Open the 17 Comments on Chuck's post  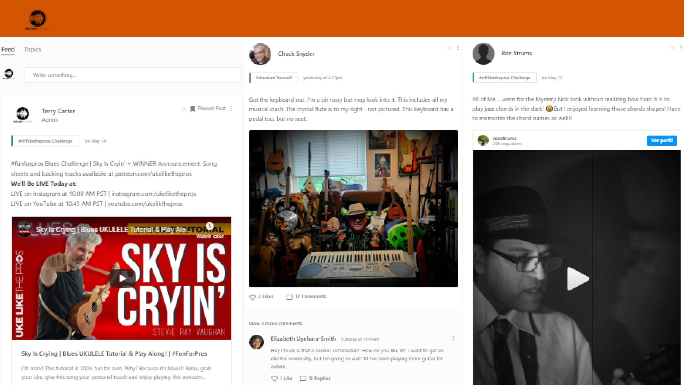306,297
